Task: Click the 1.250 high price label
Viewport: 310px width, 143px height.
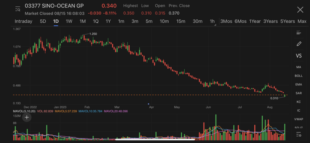Action: click(93, 34)
